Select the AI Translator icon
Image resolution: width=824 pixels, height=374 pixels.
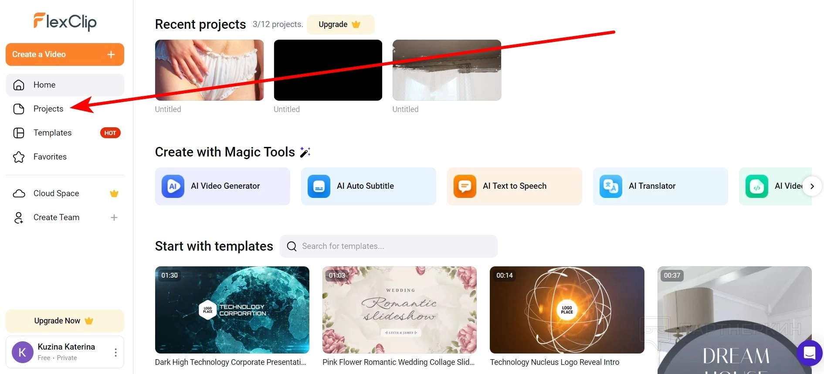tap(611, 187)
